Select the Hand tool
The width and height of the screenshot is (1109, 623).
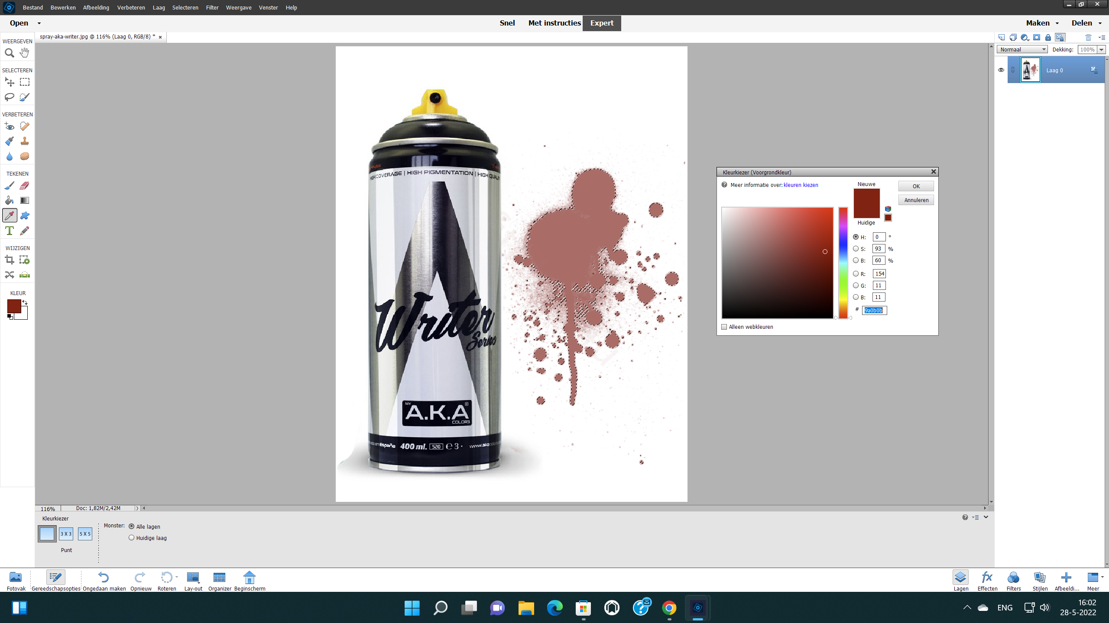pyautogui.click(x=24, y=53)
